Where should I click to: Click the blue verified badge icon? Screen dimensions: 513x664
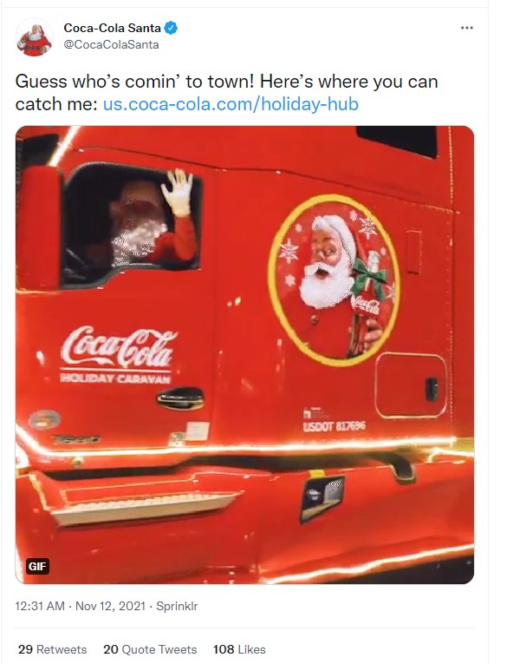coord(171,28)
